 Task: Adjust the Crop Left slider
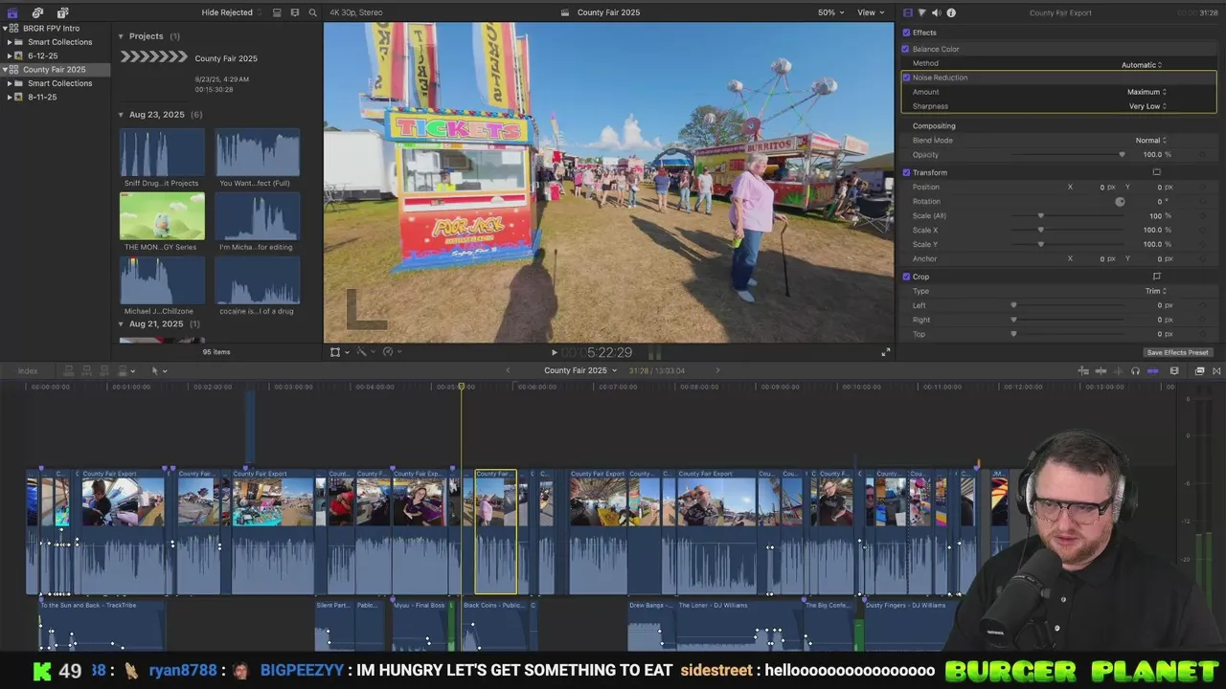tap(1013, 305)
